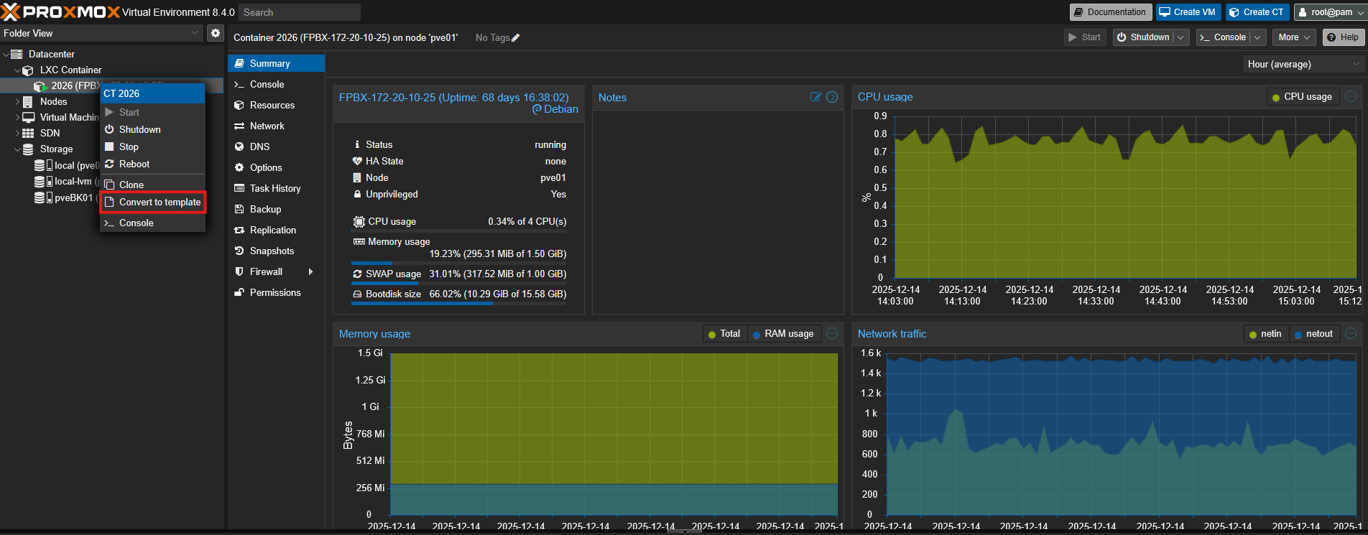Click the Search input field

click(x=300, y=12)
